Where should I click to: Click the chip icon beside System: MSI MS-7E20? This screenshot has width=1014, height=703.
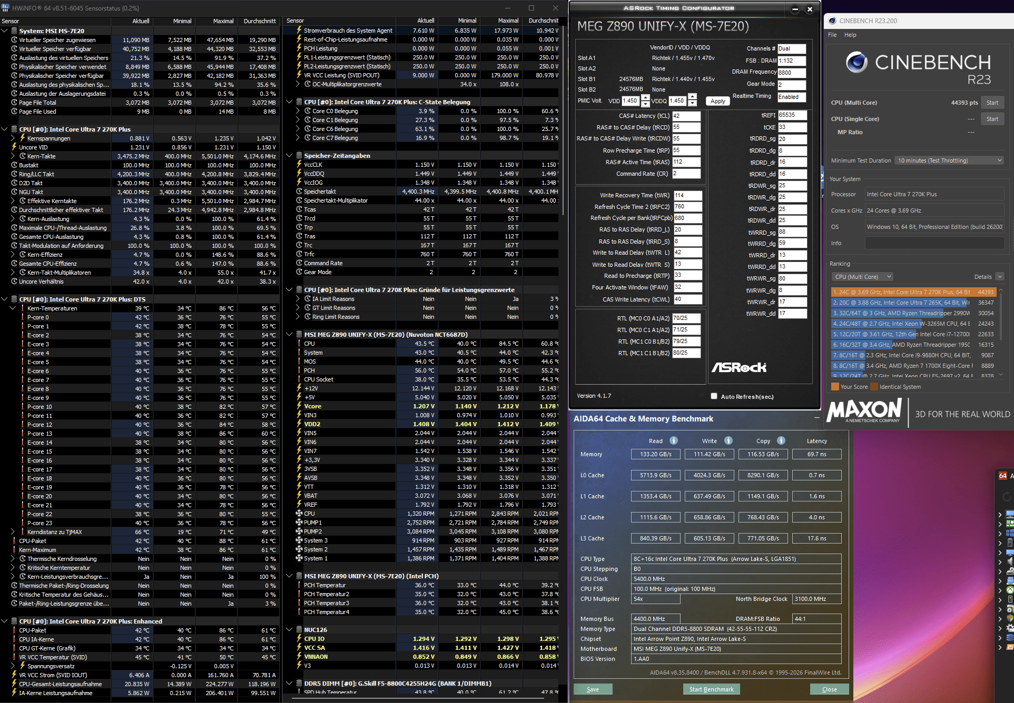[x=14, y=31]
